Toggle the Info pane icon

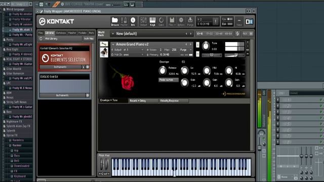(x=133, y=21)
